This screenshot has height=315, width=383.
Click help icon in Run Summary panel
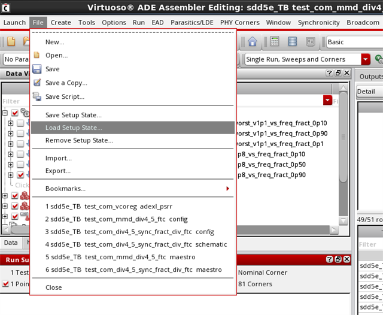coord(329,259)
